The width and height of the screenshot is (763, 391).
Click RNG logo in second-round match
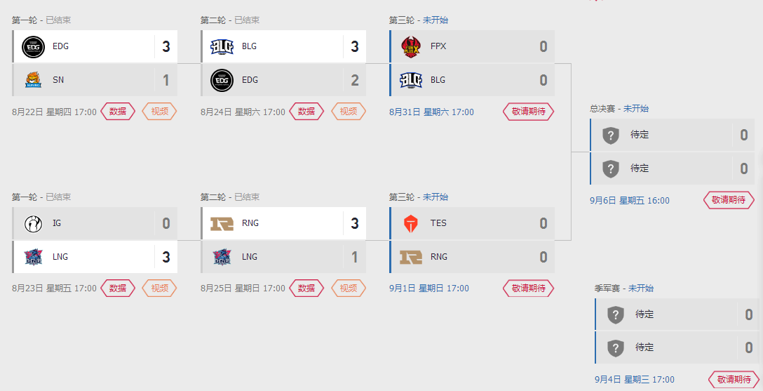(x=222, y=223)
